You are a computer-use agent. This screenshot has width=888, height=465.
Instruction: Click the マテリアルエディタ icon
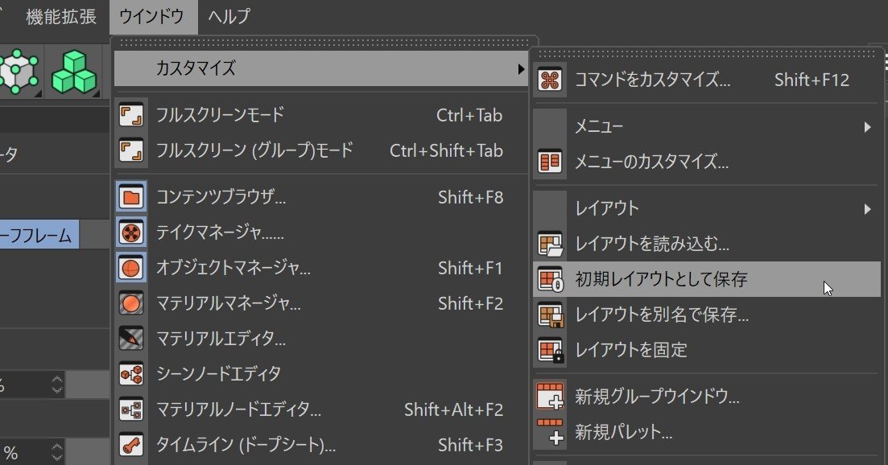pyautogui.click(x=131, y=338)
